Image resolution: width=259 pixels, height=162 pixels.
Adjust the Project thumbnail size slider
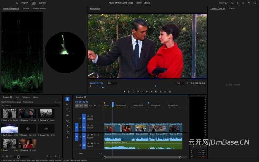click(18, 156)
